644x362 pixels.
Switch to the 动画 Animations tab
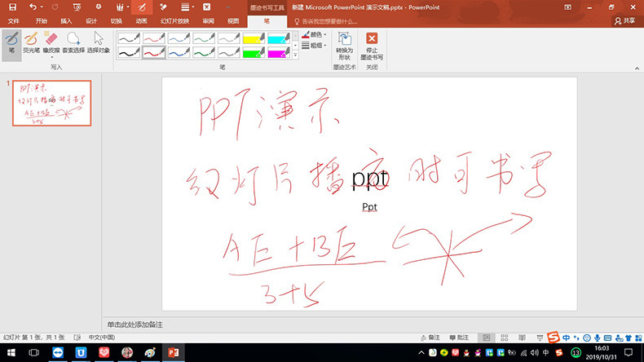tap(141, 21)
